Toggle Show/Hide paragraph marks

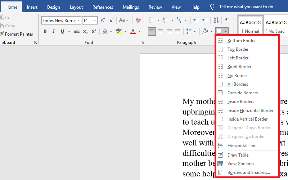(227, 20)
